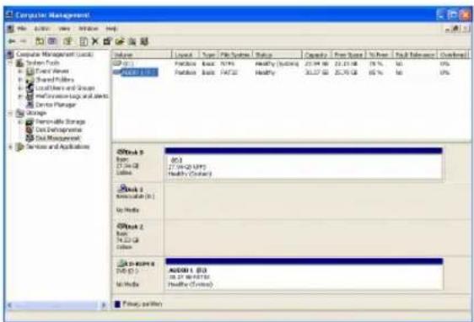
Task: Select the highlighted FAT32 volume row name
Action: click(x=139, y=72)
